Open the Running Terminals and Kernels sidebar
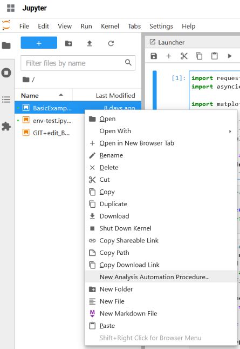The width and height of the screenshot is (240, 349). (6, 73)
